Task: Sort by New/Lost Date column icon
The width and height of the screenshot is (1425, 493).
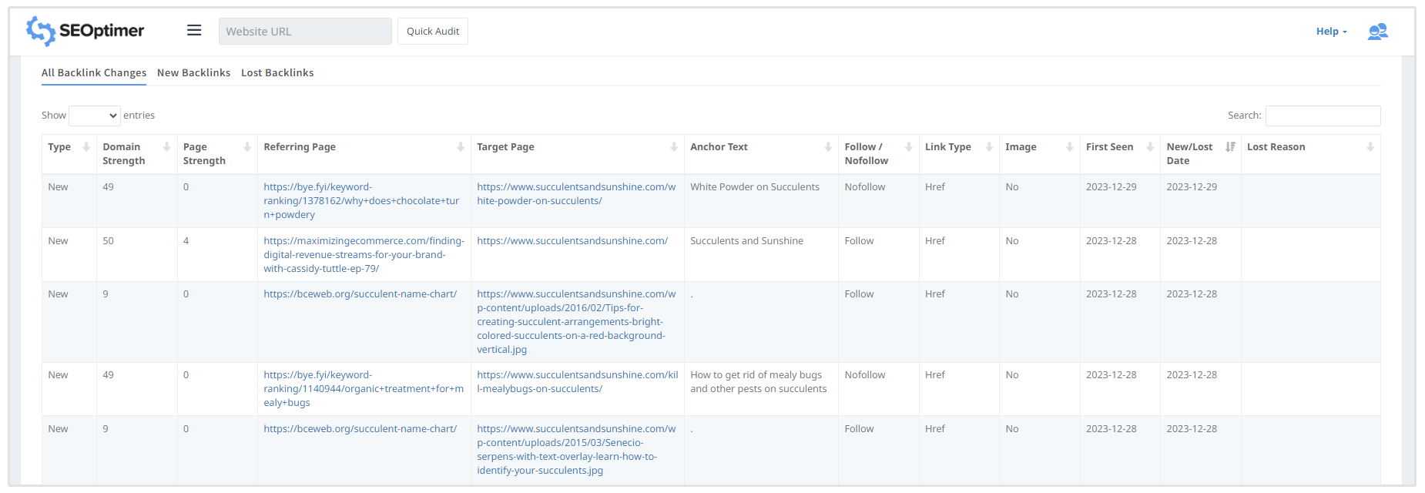Action: pyautogui.click(x=1230, y=147)
